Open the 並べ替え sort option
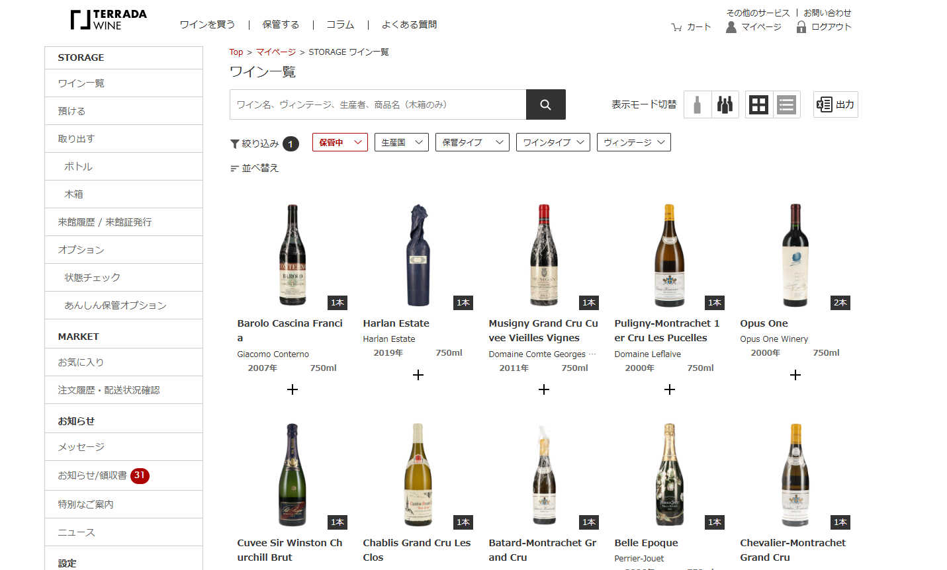This screenshot has height=570, width=947. (x=255, y=168)
